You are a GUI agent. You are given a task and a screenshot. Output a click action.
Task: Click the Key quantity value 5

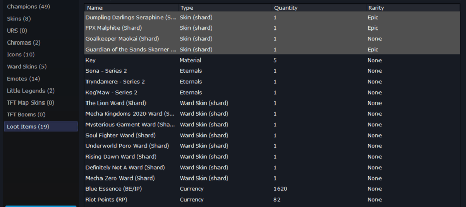click(275, 60)
